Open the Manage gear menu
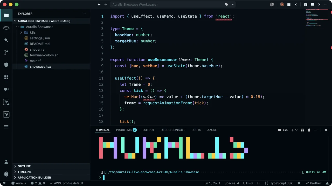Image resolution: width=332 pixels, height=186 pixels. click(x=6, y=174)
